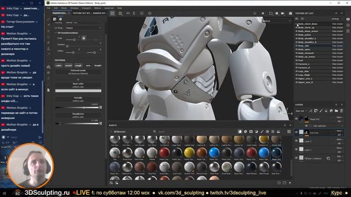Image resolution: width=351 pixels, height=197 pixels.
Task: Click the camera capture icon in viewport toolbar
Action: pos(290,13)
